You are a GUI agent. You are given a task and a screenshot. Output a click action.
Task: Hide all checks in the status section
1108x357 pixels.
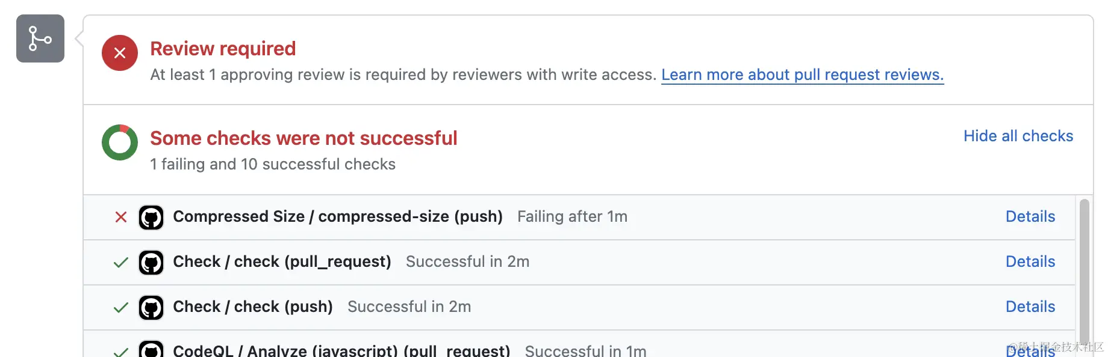point(1018,136)
